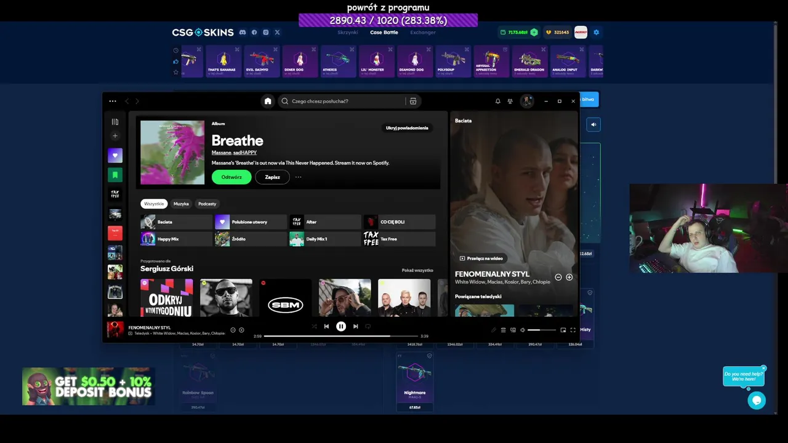
Task: Open miniplayer icon in player bar
Action: (563, 330)
